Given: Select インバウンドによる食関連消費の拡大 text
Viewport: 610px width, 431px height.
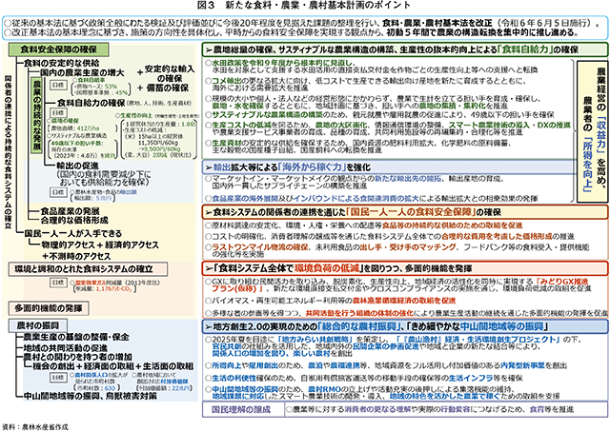Looking at the screenshot, I should point(356,198).
